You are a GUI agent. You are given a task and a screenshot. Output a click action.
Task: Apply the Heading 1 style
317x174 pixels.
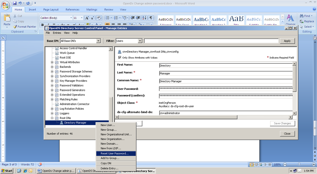[201, 20]
